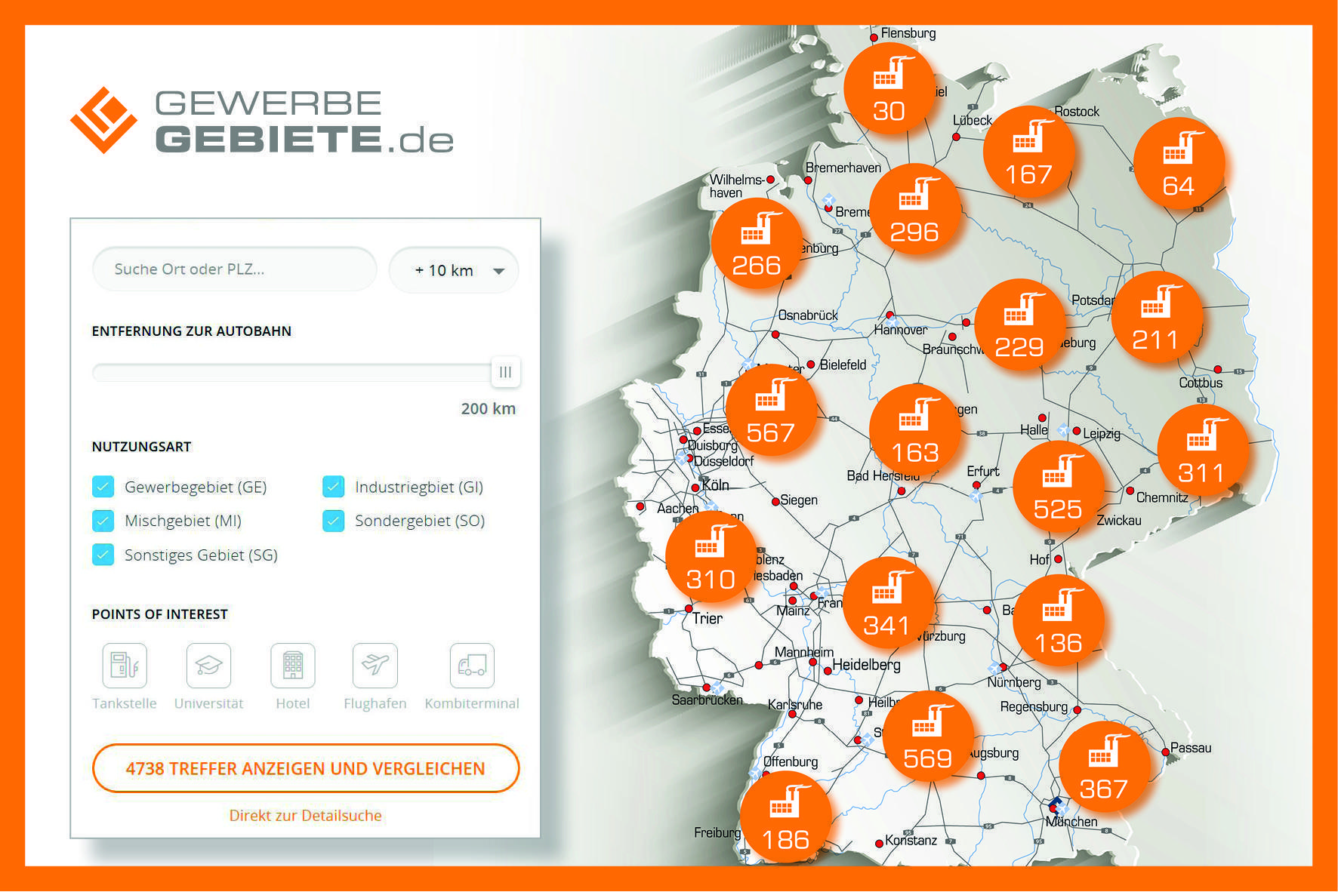
Task: Open the map cluster marked 266
Action: point(756,243)
